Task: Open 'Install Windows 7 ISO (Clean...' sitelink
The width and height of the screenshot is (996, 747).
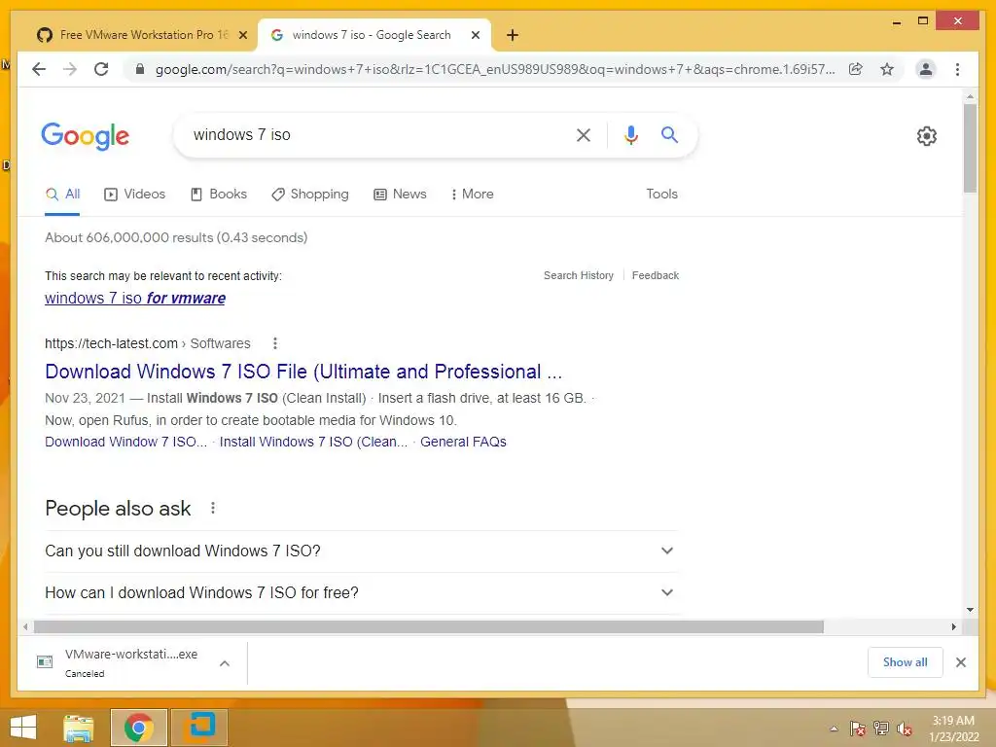Action: [x=313, y=443]
